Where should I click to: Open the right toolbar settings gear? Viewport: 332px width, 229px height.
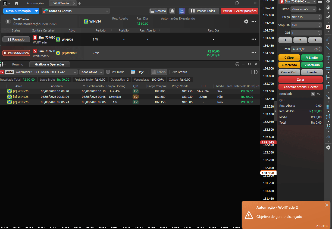point(328,148)
